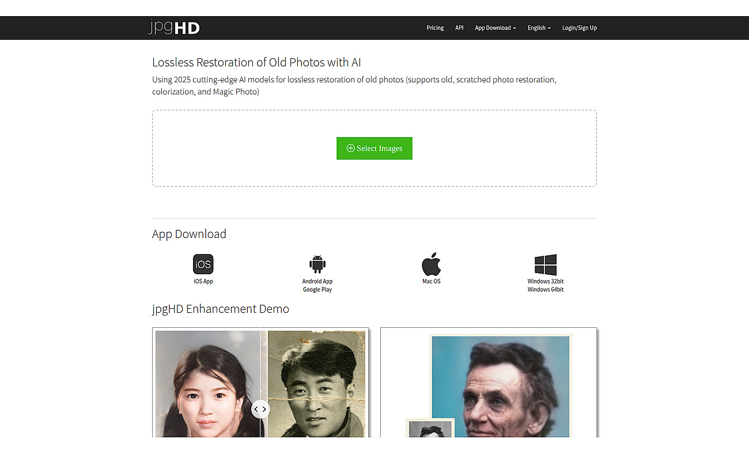Click the small original Lincoln thumbnail

click(x=430, y=428)
